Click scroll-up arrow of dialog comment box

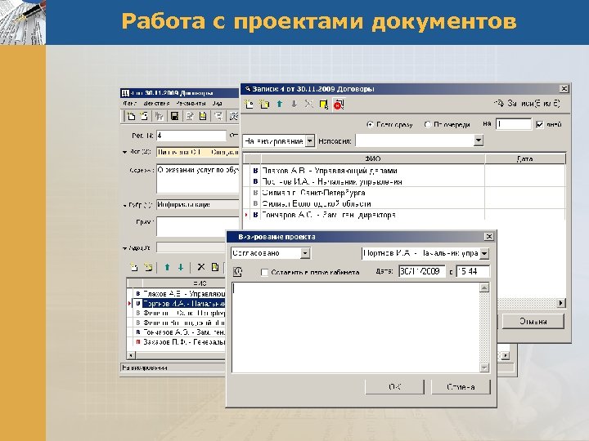click(x=484, y=288)
